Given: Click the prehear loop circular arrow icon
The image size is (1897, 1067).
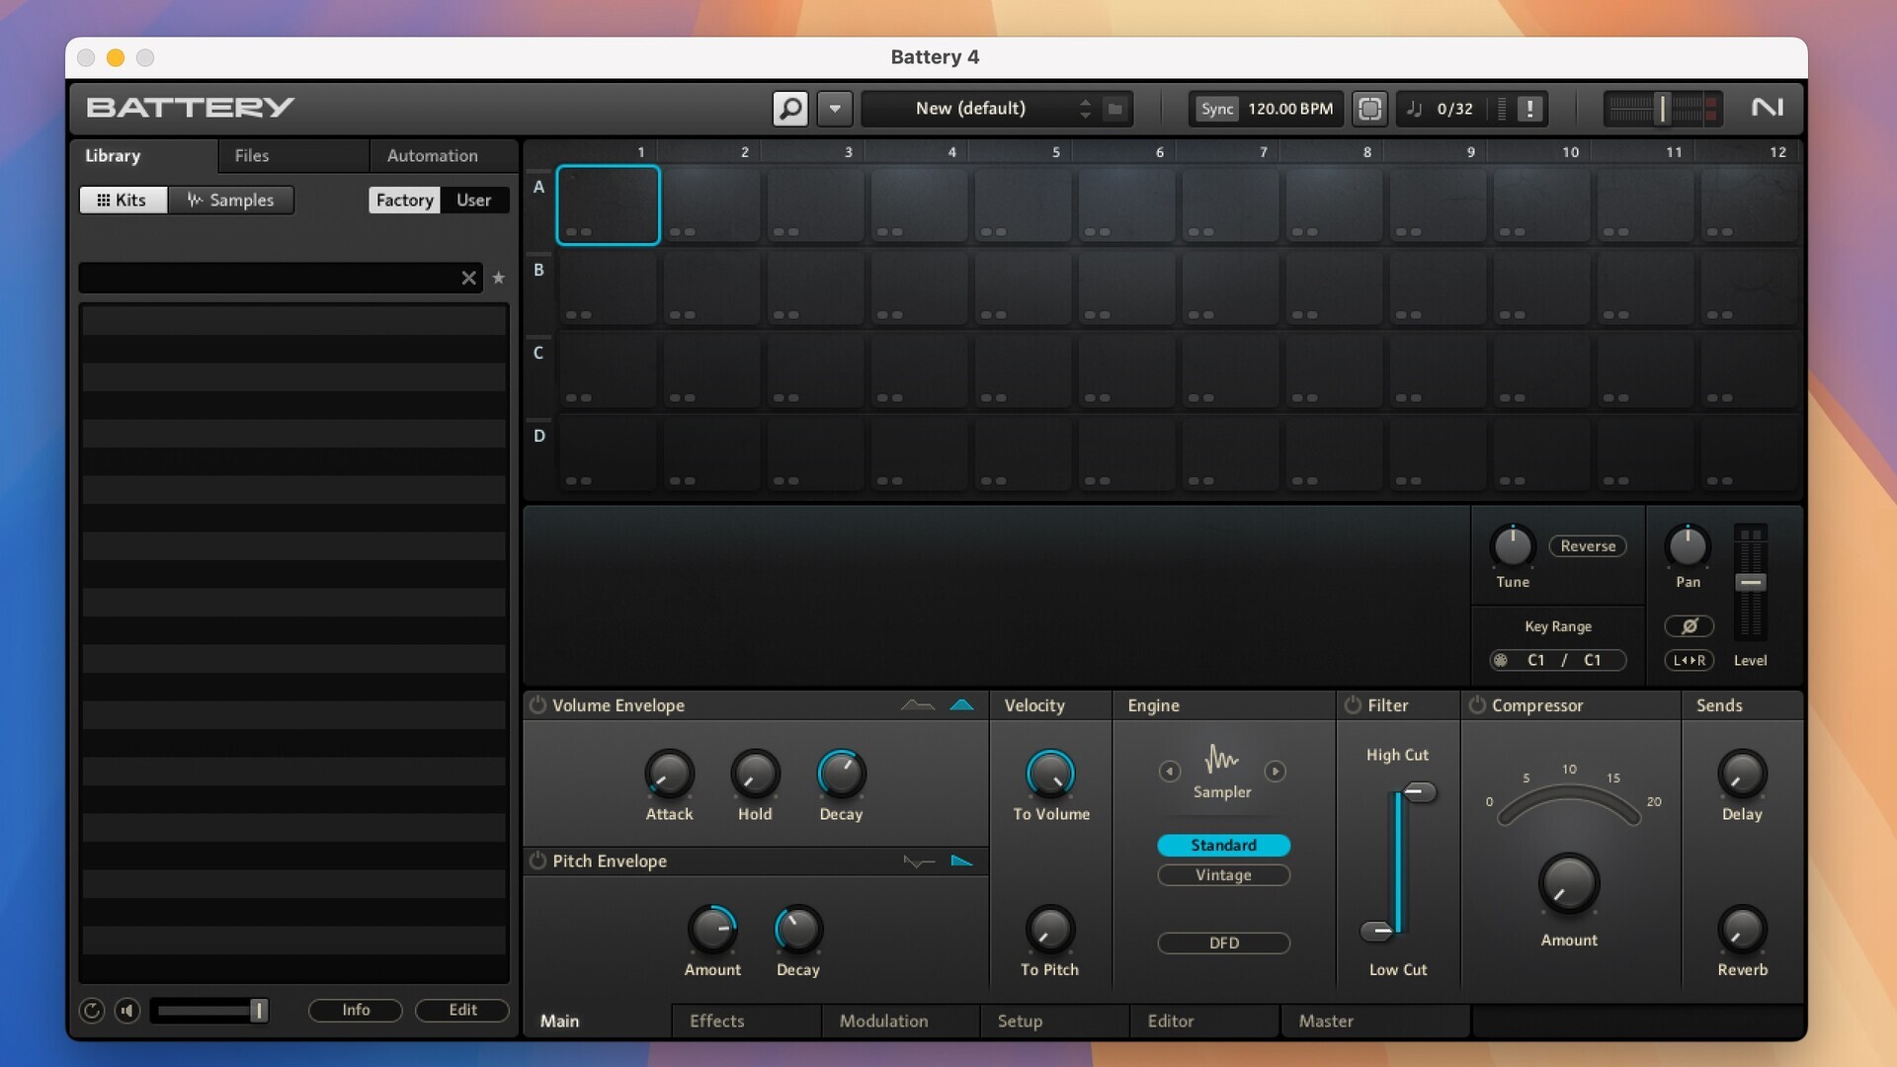Looking at the screenshot, I should 91,1011.
